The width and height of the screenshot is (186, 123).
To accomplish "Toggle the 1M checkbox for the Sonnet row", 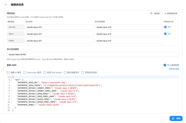I will [165, 27].
